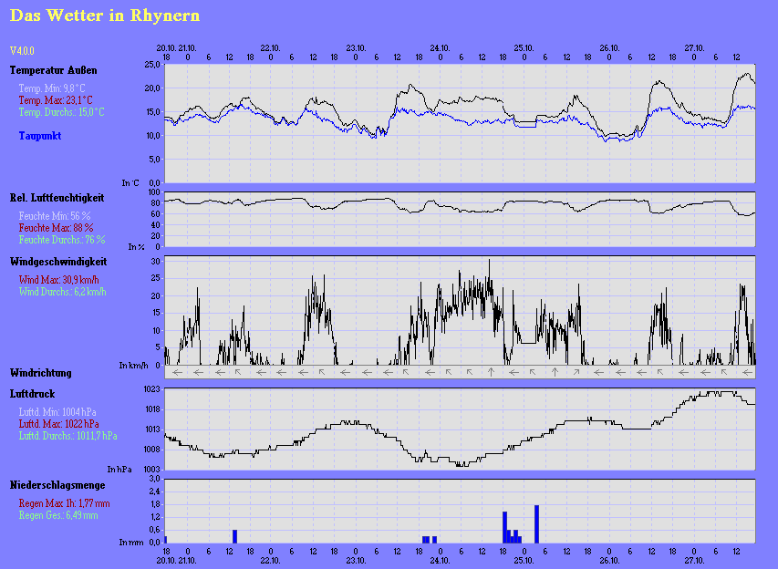
Task: Click the 'Temp. Max: 23,1°C' value
Action: click(x=56, y=99)
